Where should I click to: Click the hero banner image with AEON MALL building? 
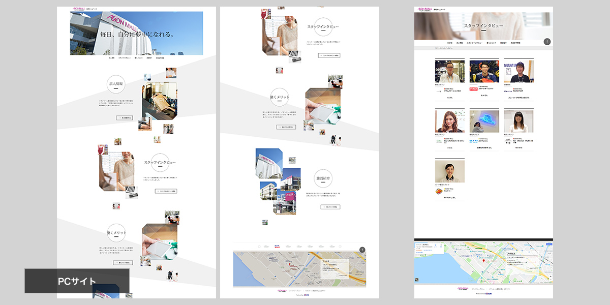coord(136,33)
